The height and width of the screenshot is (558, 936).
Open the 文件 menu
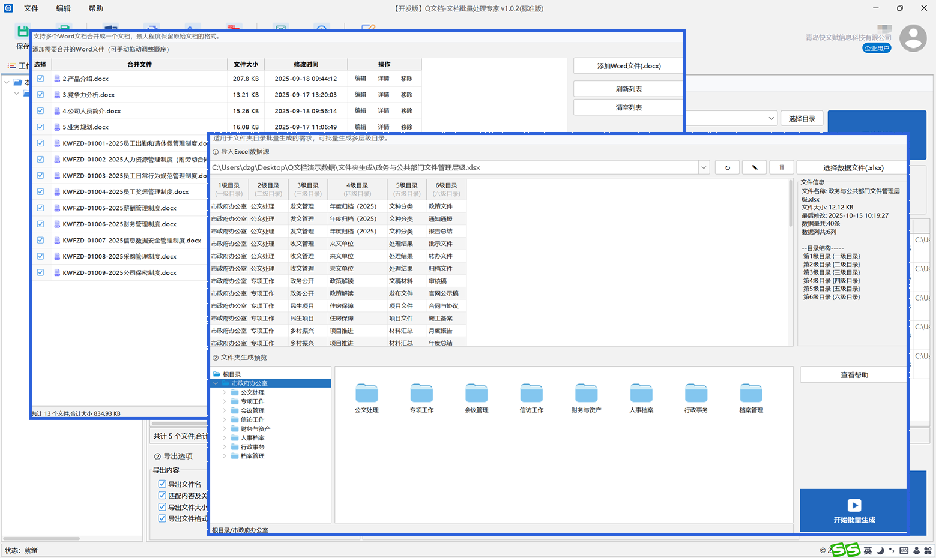(x=31, y=8)
